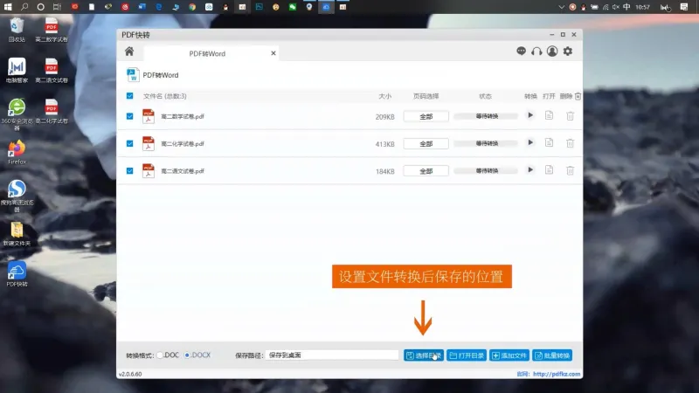Click the 文件名 (总数:3) column header
Screen dimensions: 699x393
[x=164, y=96]
